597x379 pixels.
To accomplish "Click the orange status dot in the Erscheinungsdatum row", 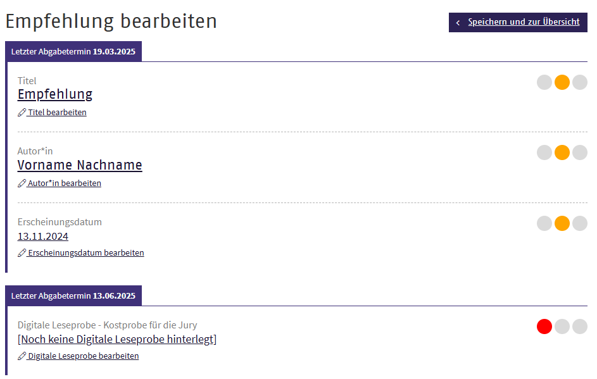I will coord(562,223).
